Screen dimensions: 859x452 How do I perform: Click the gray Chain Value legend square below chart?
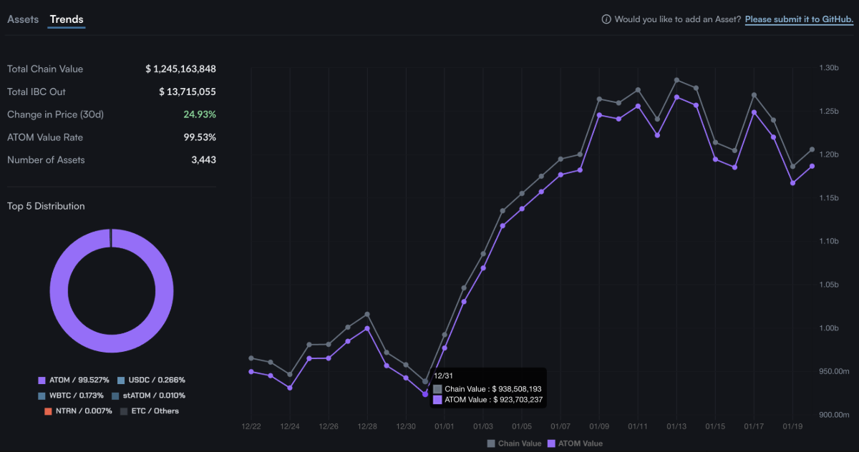coord(491,443)
